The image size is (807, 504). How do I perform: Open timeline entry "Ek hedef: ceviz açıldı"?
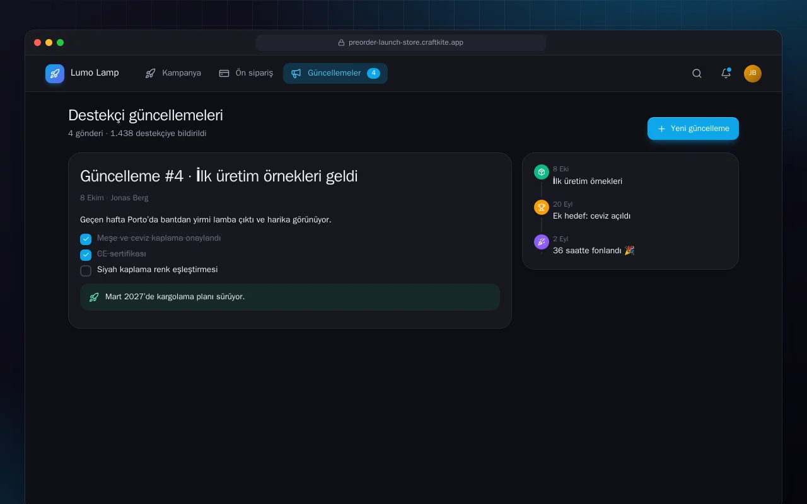(591, 216)
